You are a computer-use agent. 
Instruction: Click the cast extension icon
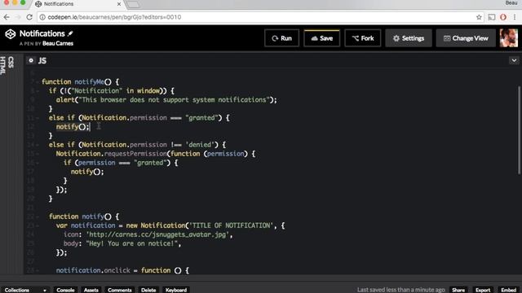coord(491,17)
